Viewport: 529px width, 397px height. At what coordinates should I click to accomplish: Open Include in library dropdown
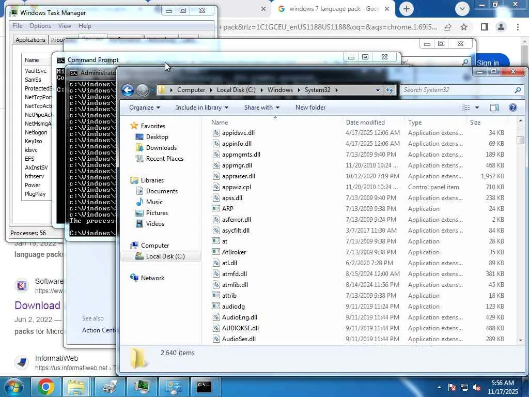pos(202,108)
